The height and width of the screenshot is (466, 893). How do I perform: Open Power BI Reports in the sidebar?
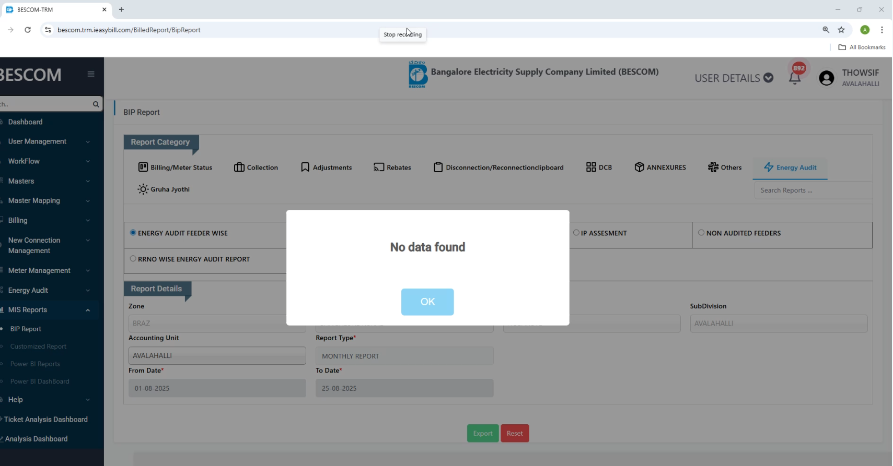[35, 364]
